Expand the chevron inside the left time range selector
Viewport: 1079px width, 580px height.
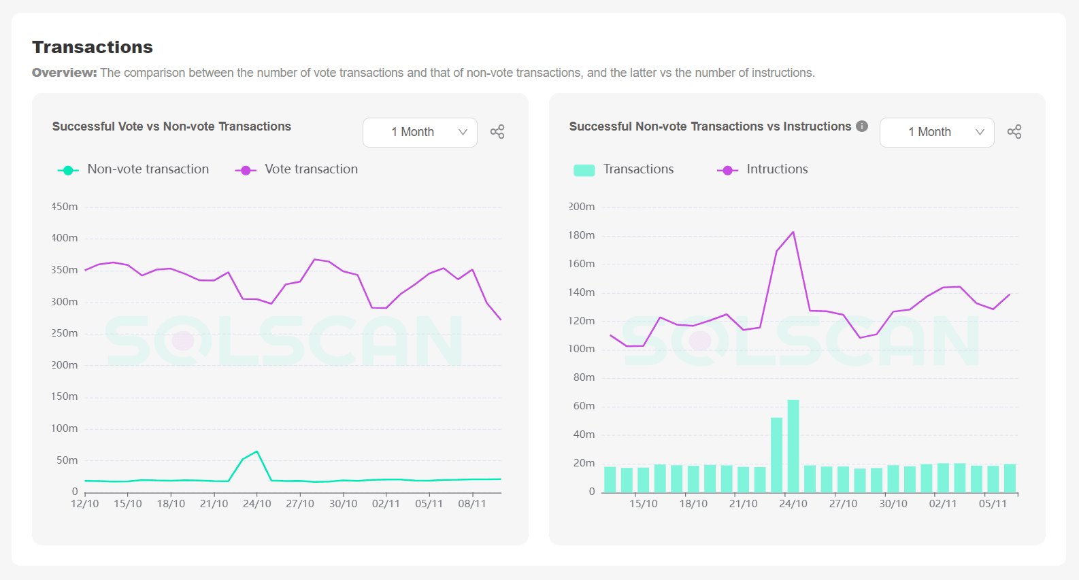tap(463, 132)
